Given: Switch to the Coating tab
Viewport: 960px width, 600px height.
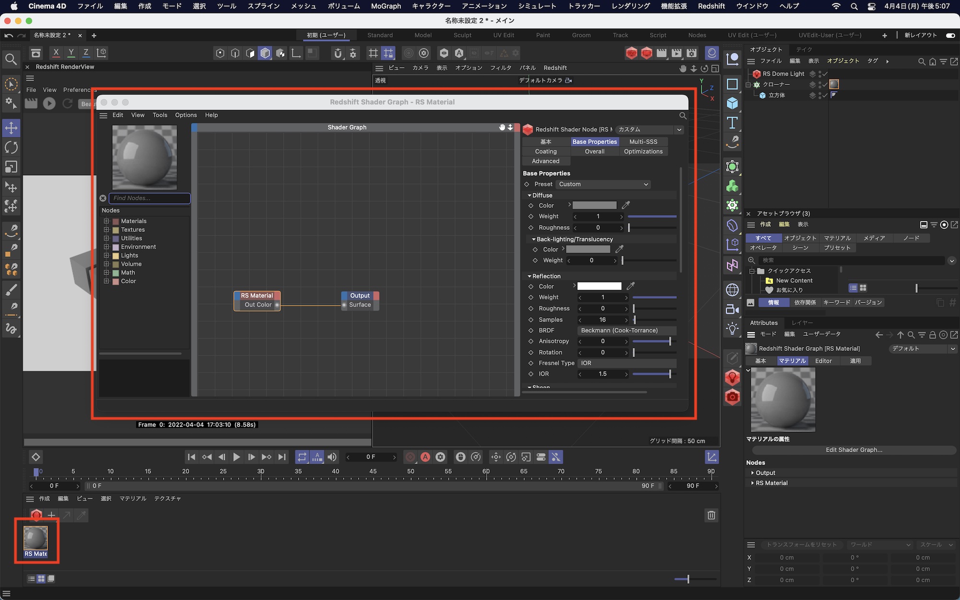Looking at the screenshot, I should (546, 151).
